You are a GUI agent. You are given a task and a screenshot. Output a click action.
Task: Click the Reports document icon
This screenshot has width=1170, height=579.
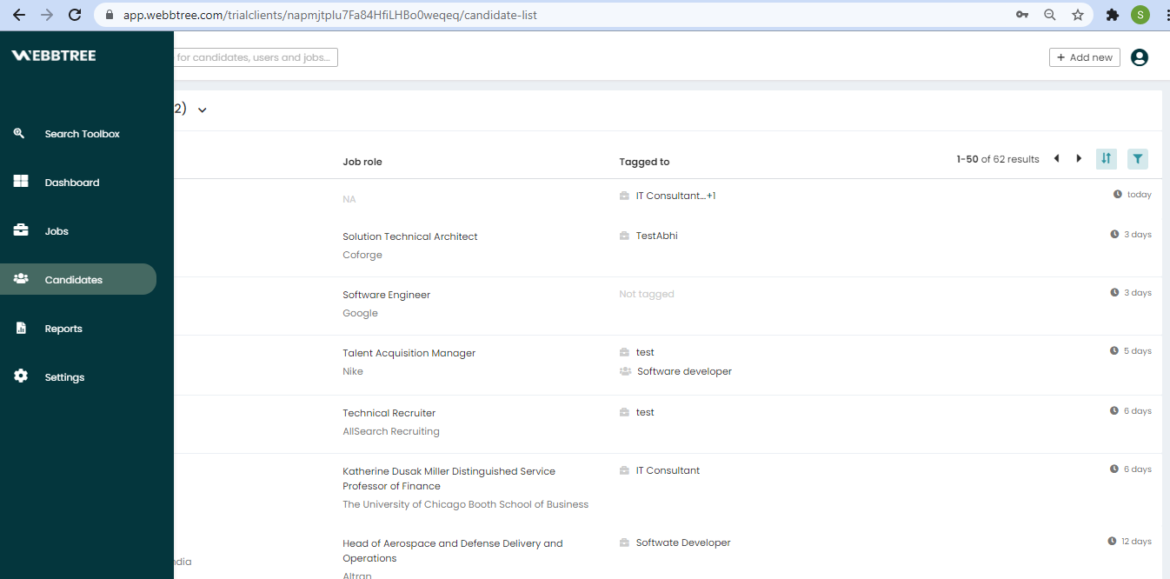click(21, 328)
